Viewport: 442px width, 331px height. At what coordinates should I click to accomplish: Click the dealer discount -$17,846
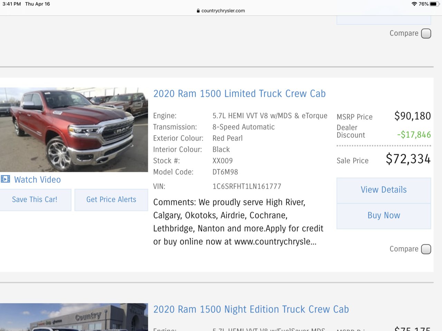point(414,135)
